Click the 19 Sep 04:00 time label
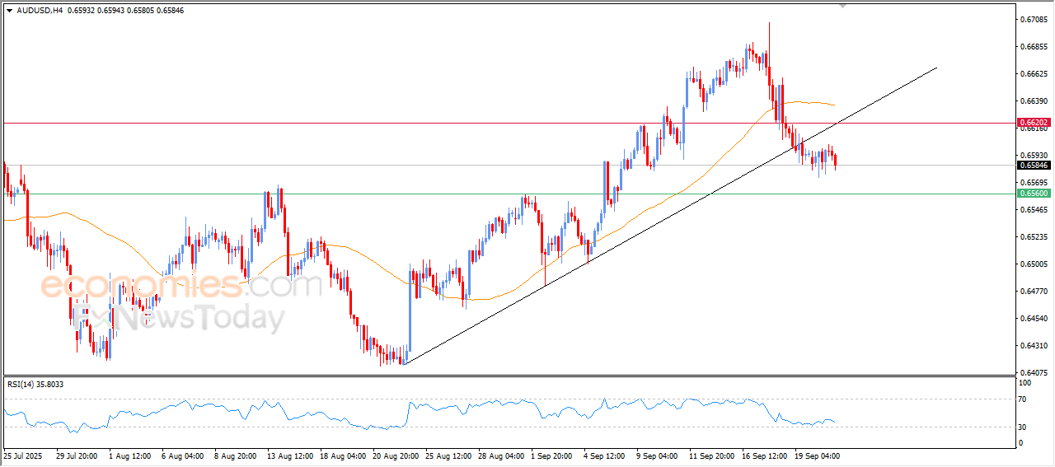 (x=815, y=455)
